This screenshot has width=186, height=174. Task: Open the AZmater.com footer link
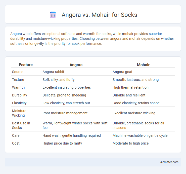(x=169, y=162)
